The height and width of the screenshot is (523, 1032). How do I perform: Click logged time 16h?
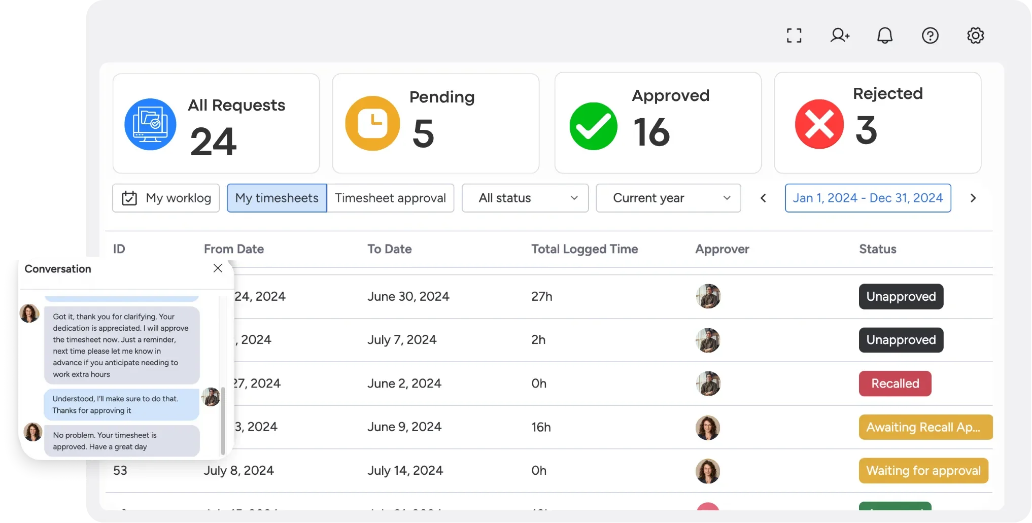(541, 427)
